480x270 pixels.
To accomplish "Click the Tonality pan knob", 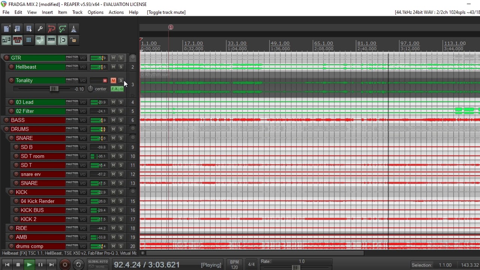I will pyautogui.click(x=90, y=89).
